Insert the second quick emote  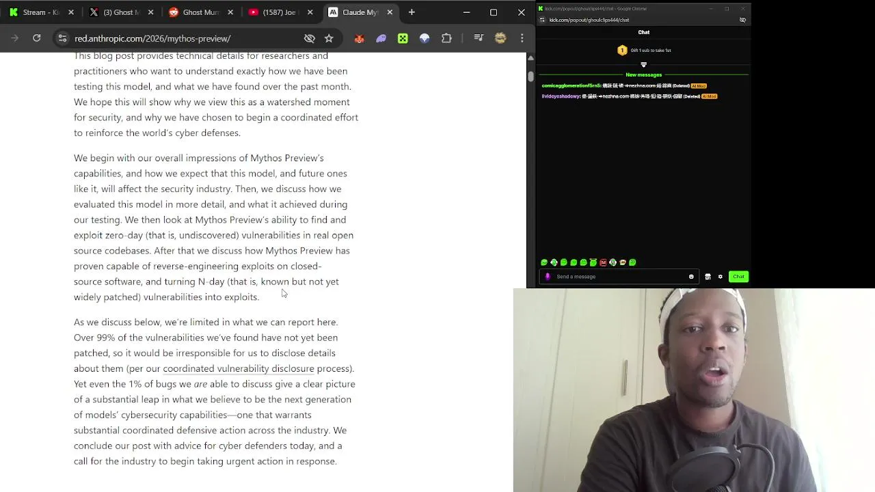(554, 262)
